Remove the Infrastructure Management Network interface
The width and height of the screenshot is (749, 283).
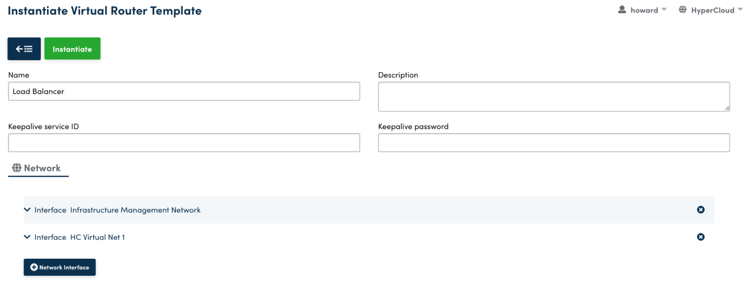(x=700, y=210)
